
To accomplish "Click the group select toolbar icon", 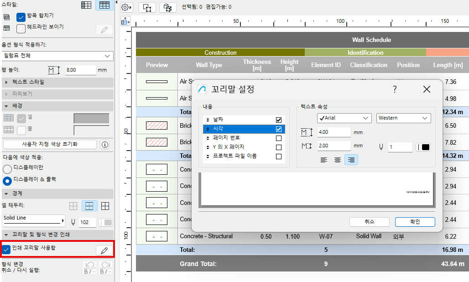I will (x=168, y=7).
